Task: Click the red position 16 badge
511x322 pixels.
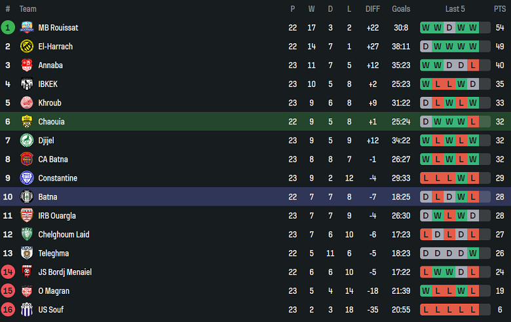Action: tap(8, 310)
